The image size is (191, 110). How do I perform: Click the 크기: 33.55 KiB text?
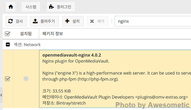57,91
